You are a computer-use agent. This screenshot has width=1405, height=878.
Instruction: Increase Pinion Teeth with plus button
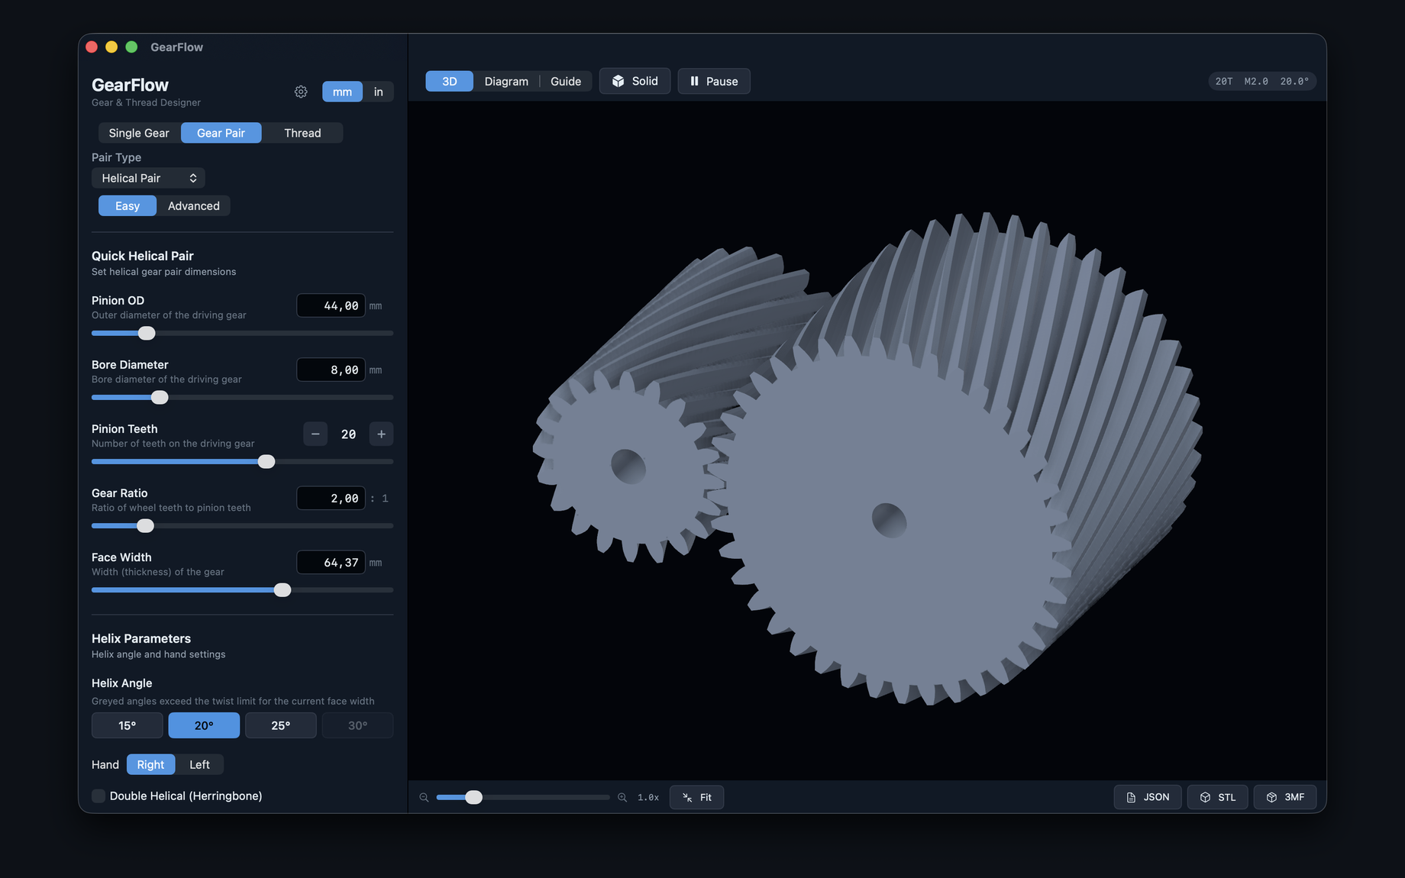tap(381, 434)
